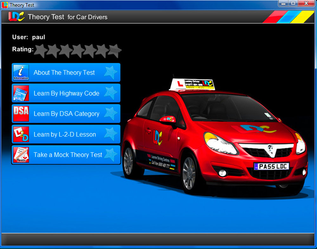Click the Theory Test pad icon with Tests label

point(21,155)
